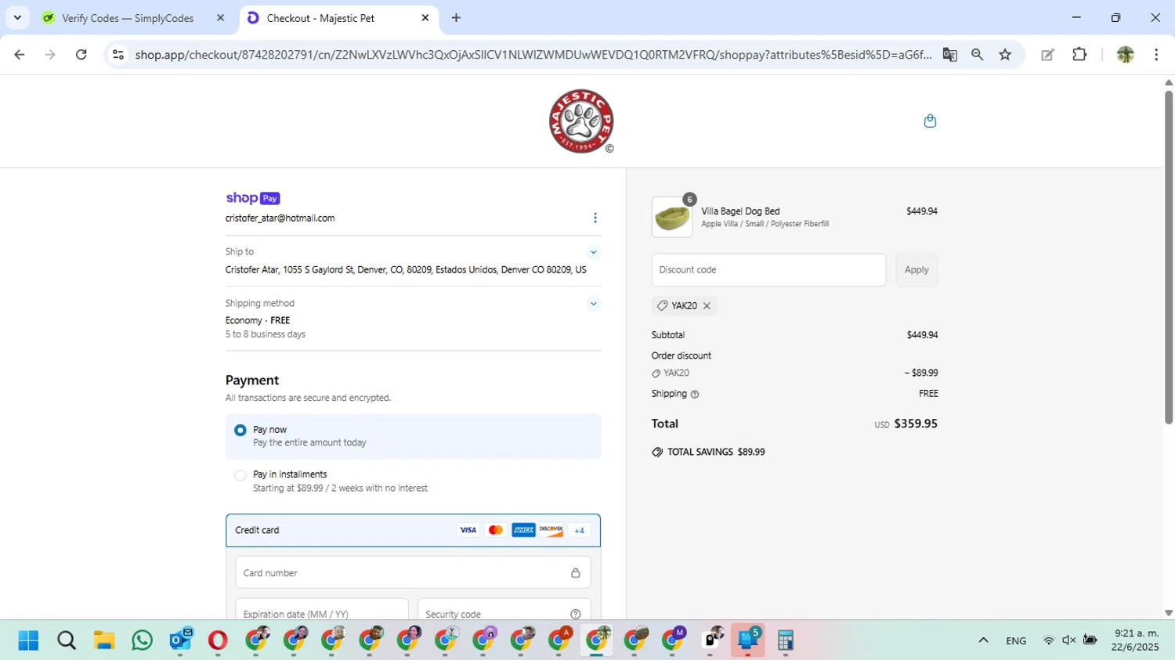Click the cristofer_atar@hotmail.com email text
1175x660 pixels.
pos(280,218)
